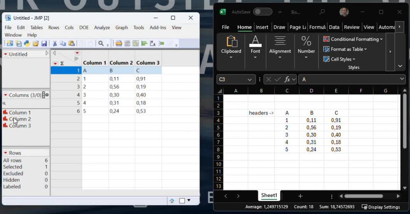Click the Paste icon in JMP toolbar

tap(72, 44)
